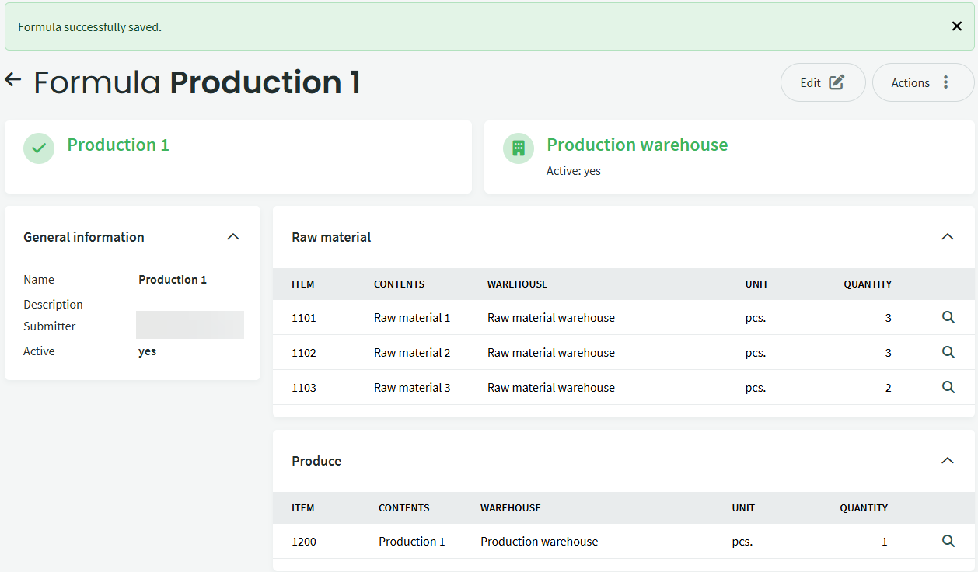Collapse the Raw material section
Viewport: 978px width, 572px height.
coord(947,237)
